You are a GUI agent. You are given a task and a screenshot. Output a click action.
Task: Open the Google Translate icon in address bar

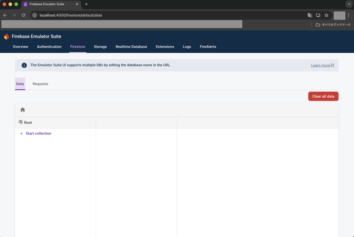pos(310,15)
